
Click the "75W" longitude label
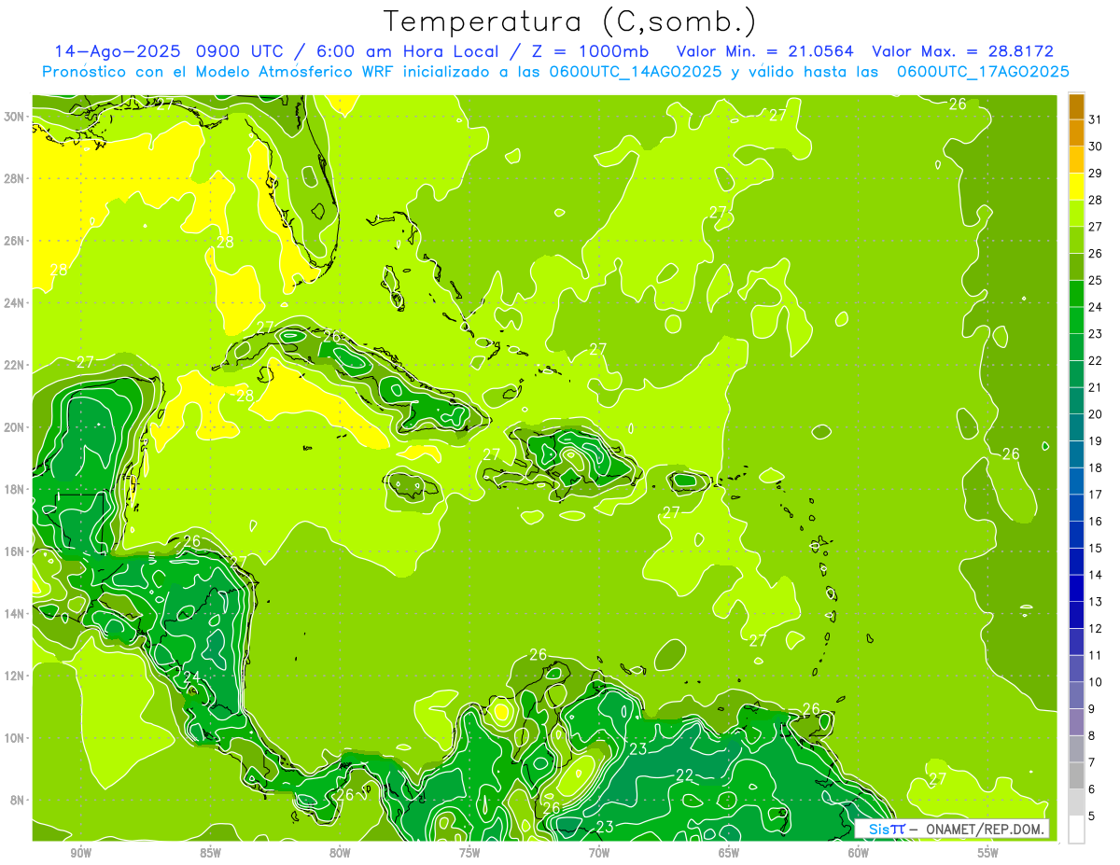pos(469,853)
